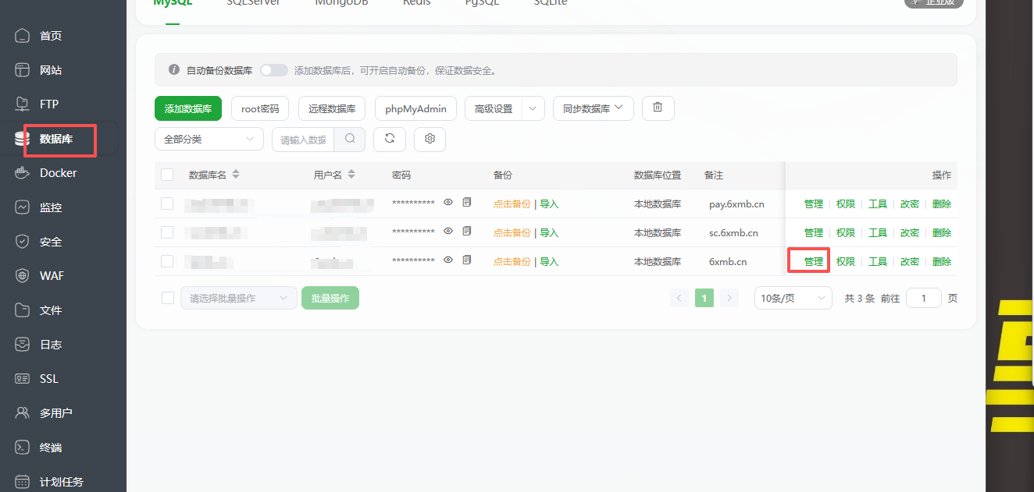Image resolution: width=1034 pixels, height=492 pixels.
Task: Switch to the MongoDB tab
Action: pyautogui.click(x=341, y=2)
